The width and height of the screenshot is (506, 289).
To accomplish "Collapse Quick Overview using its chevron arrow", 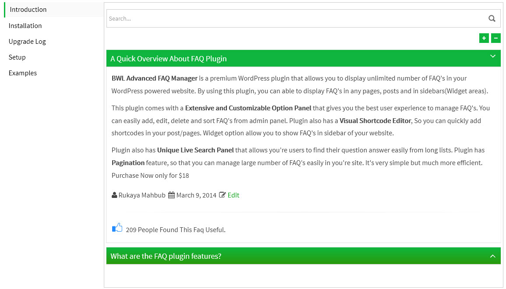I will click(492, 56).
